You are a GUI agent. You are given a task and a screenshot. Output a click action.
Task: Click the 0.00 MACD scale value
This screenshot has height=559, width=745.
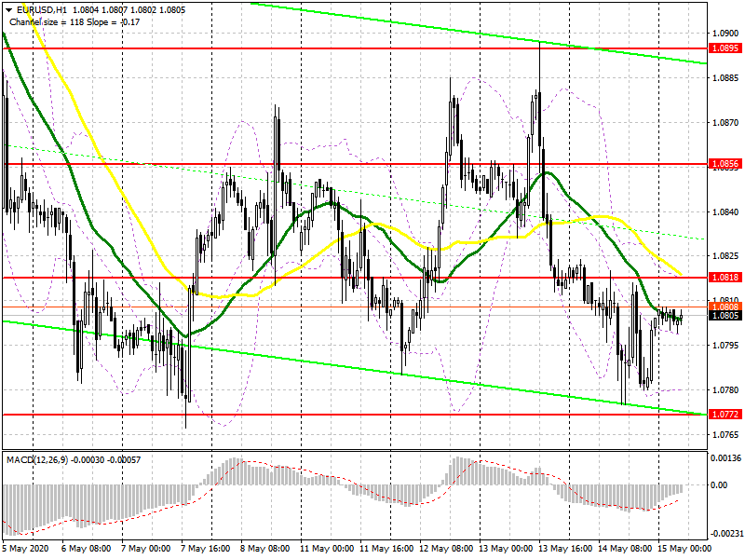719,484
